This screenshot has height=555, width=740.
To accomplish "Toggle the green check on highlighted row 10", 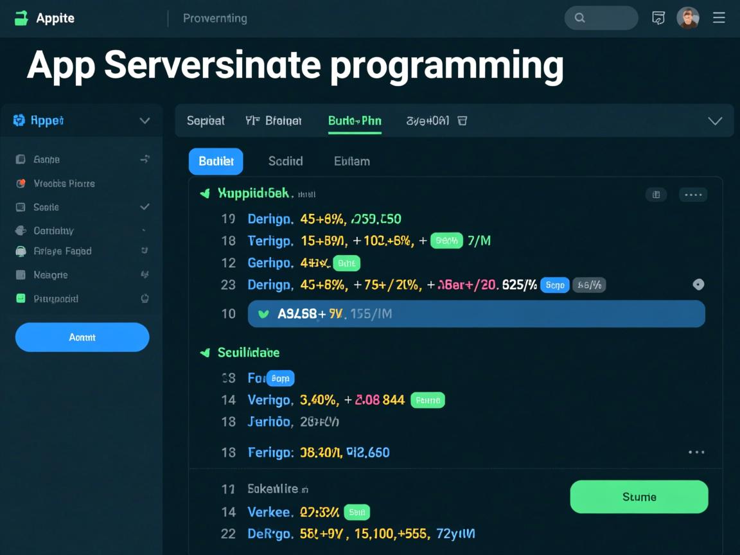I will click(x=263, y=314).
